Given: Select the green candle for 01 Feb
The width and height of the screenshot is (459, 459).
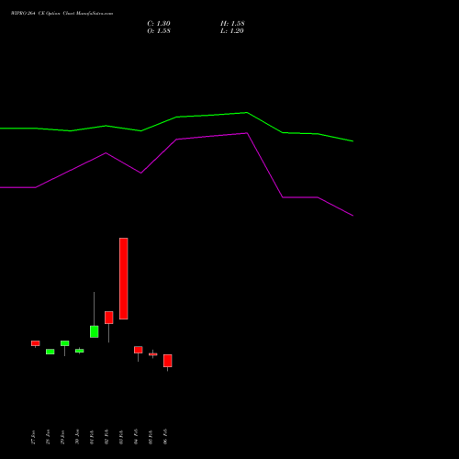Looking at the screenshot, I should [95, 331].
